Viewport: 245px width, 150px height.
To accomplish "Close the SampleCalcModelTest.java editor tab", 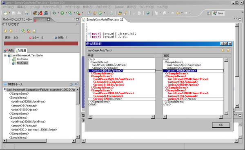I will (x=122, y=20).
